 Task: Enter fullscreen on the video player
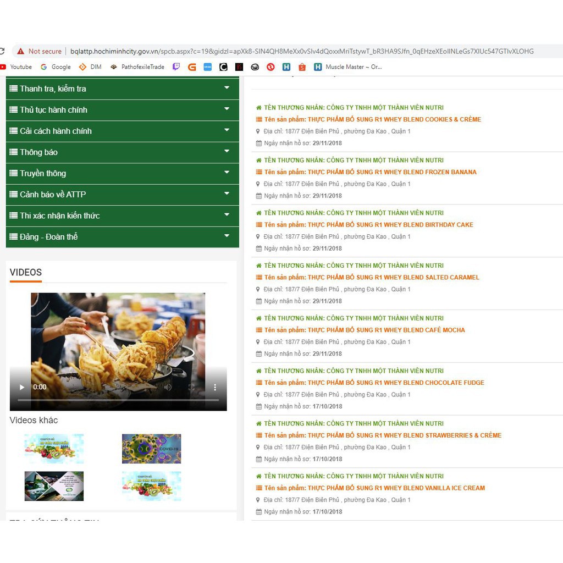[x=191, y=387]
